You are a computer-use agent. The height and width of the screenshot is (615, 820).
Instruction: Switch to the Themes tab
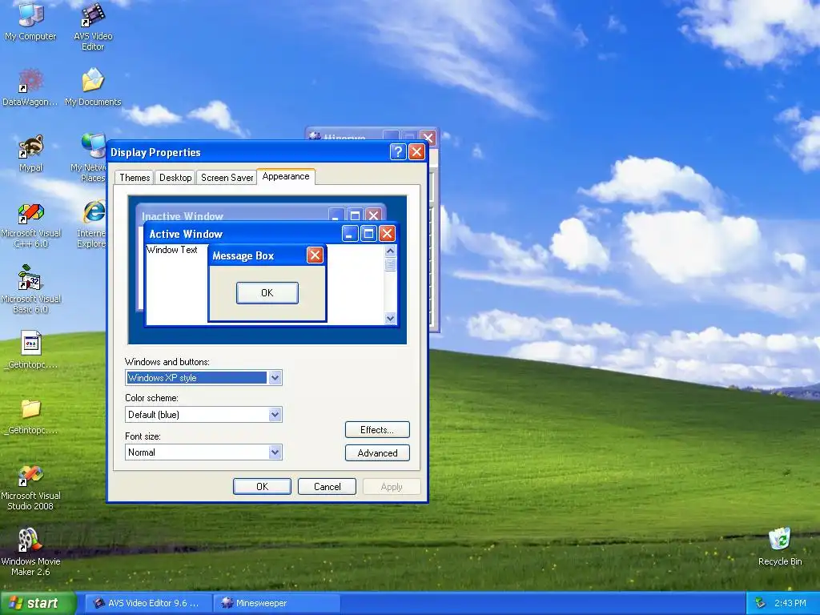coord(135,178)
